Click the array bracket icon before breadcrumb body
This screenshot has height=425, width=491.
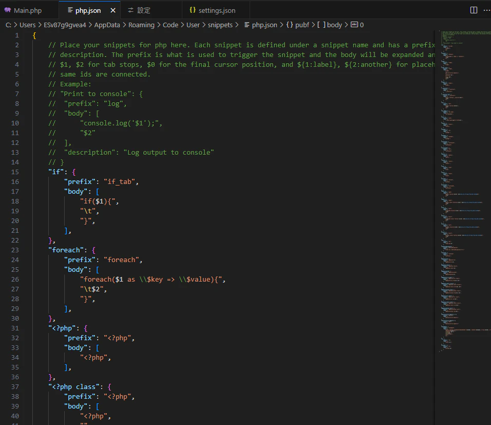[x=322, y=25]
